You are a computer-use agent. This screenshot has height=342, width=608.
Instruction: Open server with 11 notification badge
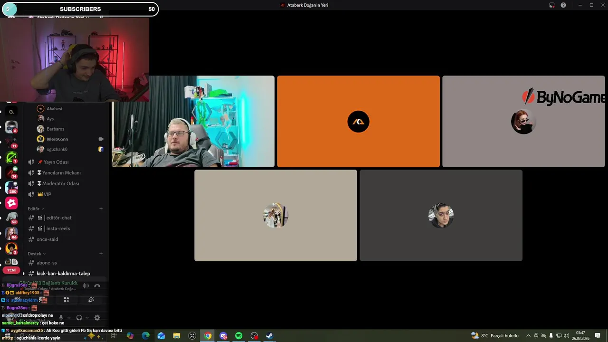pyautogui.click(x=11, y=142)
